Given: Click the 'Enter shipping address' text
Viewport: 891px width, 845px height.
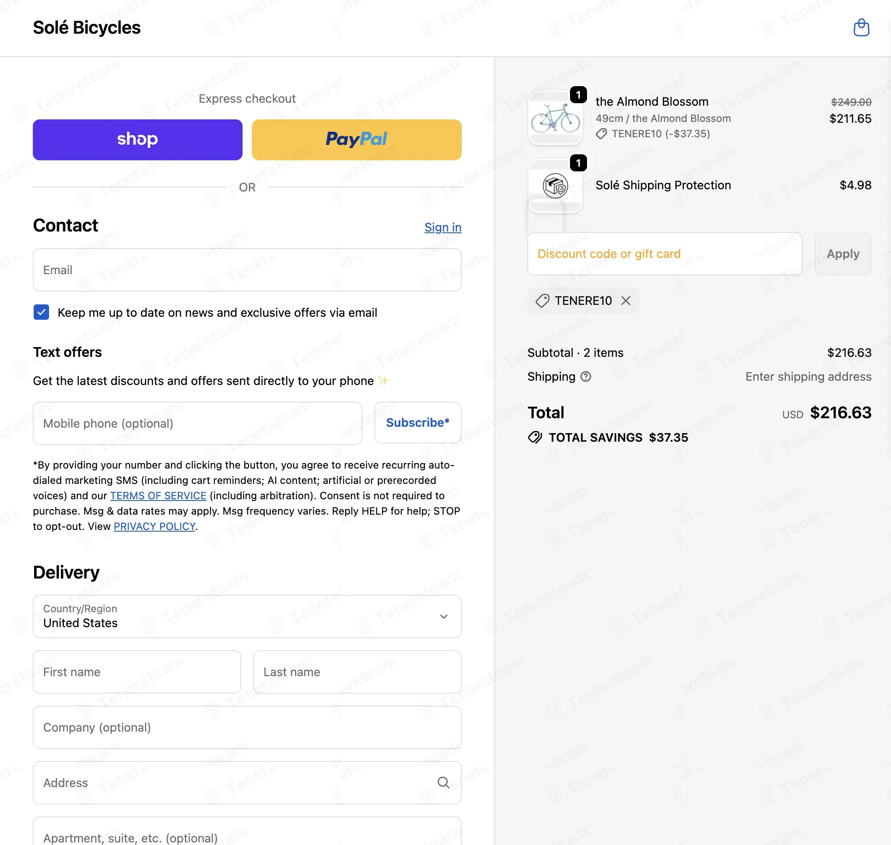Looking at the screenshot, I should pyautogui.click(x=808, y=376).
